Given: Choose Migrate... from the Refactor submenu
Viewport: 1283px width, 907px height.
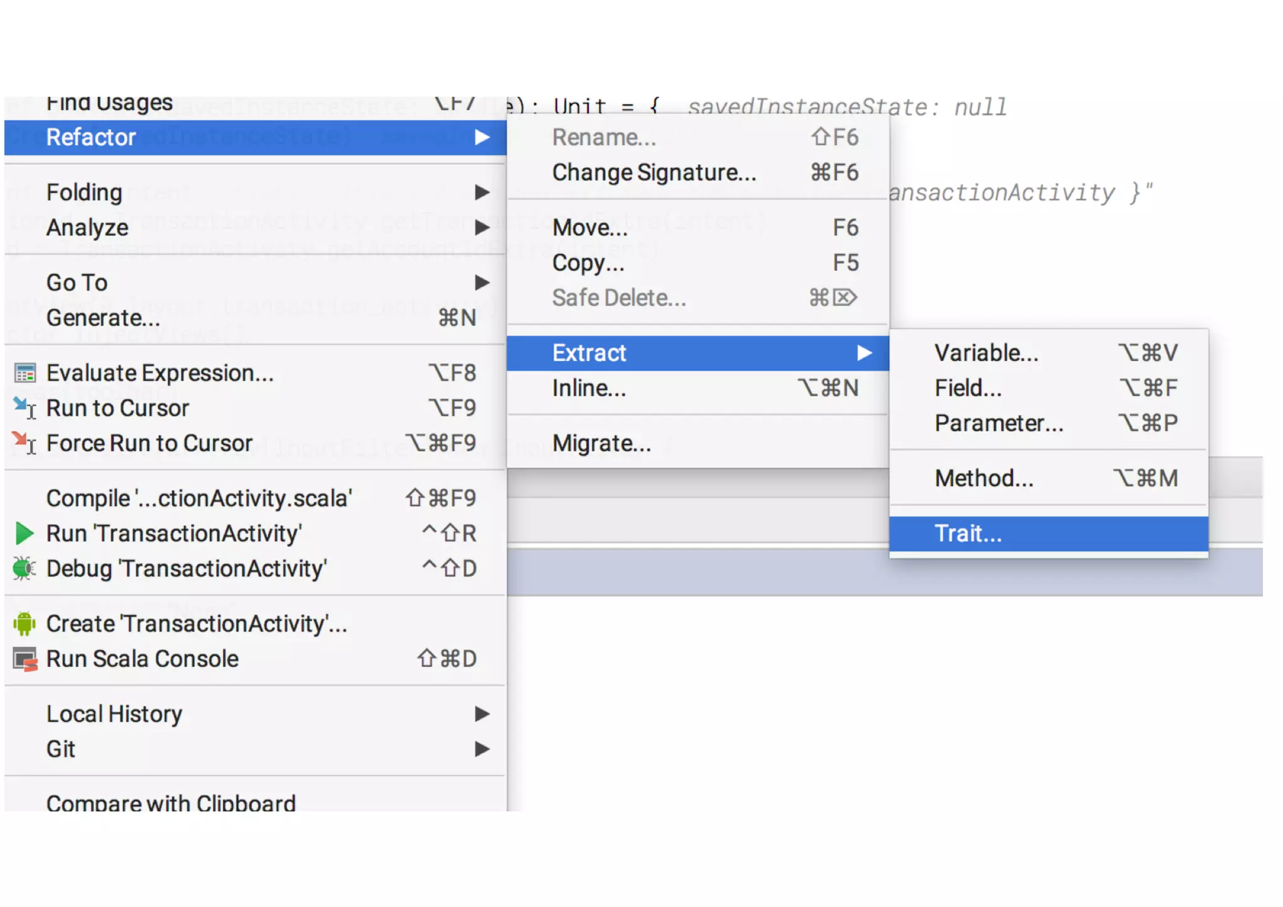Looking at the screenshot, I should tap(601, 443).
